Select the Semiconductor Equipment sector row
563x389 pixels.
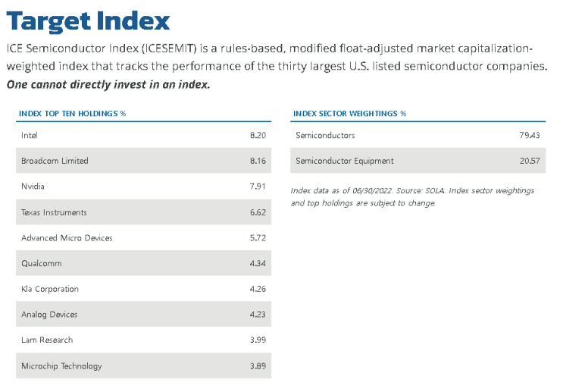tap(418, 161)
